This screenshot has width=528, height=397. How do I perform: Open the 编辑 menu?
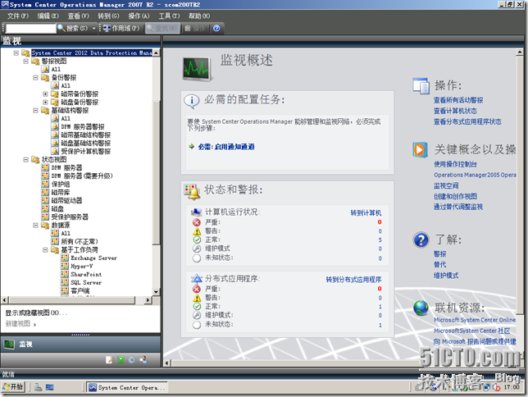(48, 16)
